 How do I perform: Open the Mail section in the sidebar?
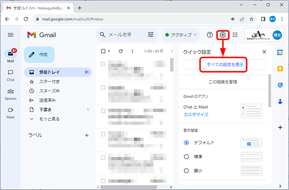tap(11, 56)
